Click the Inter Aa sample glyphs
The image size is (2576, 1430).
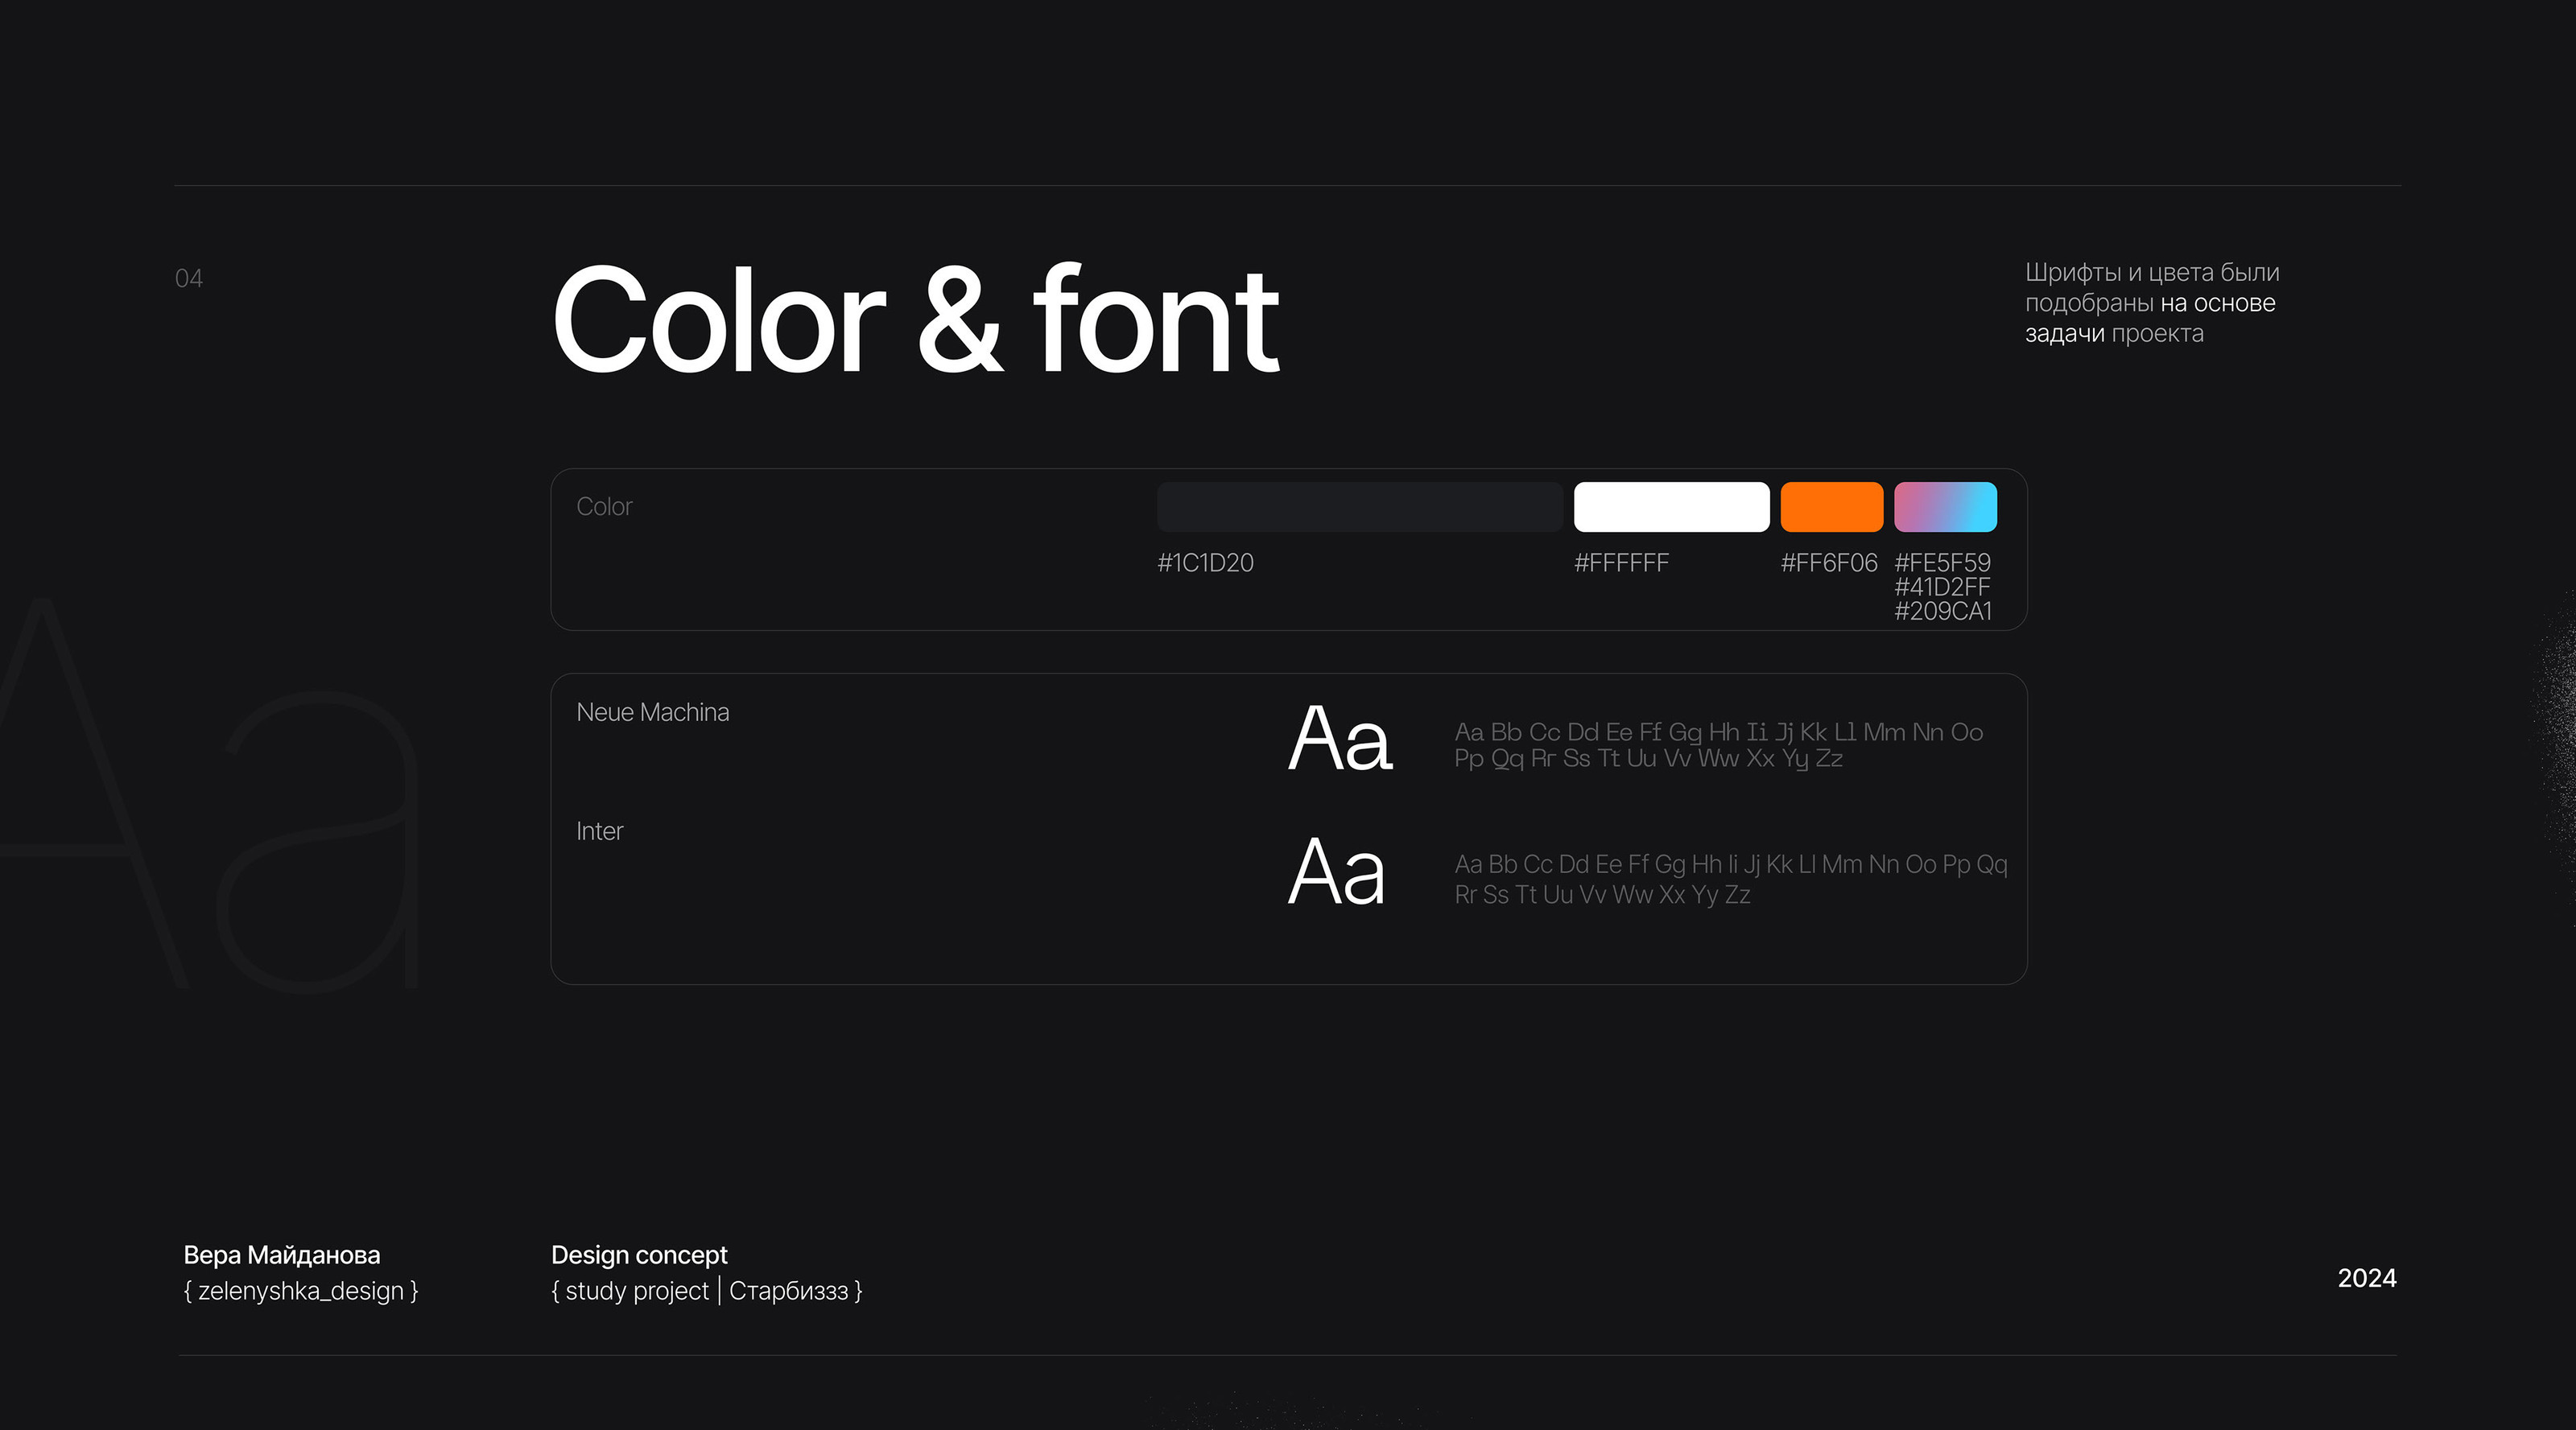(1336, 873)
